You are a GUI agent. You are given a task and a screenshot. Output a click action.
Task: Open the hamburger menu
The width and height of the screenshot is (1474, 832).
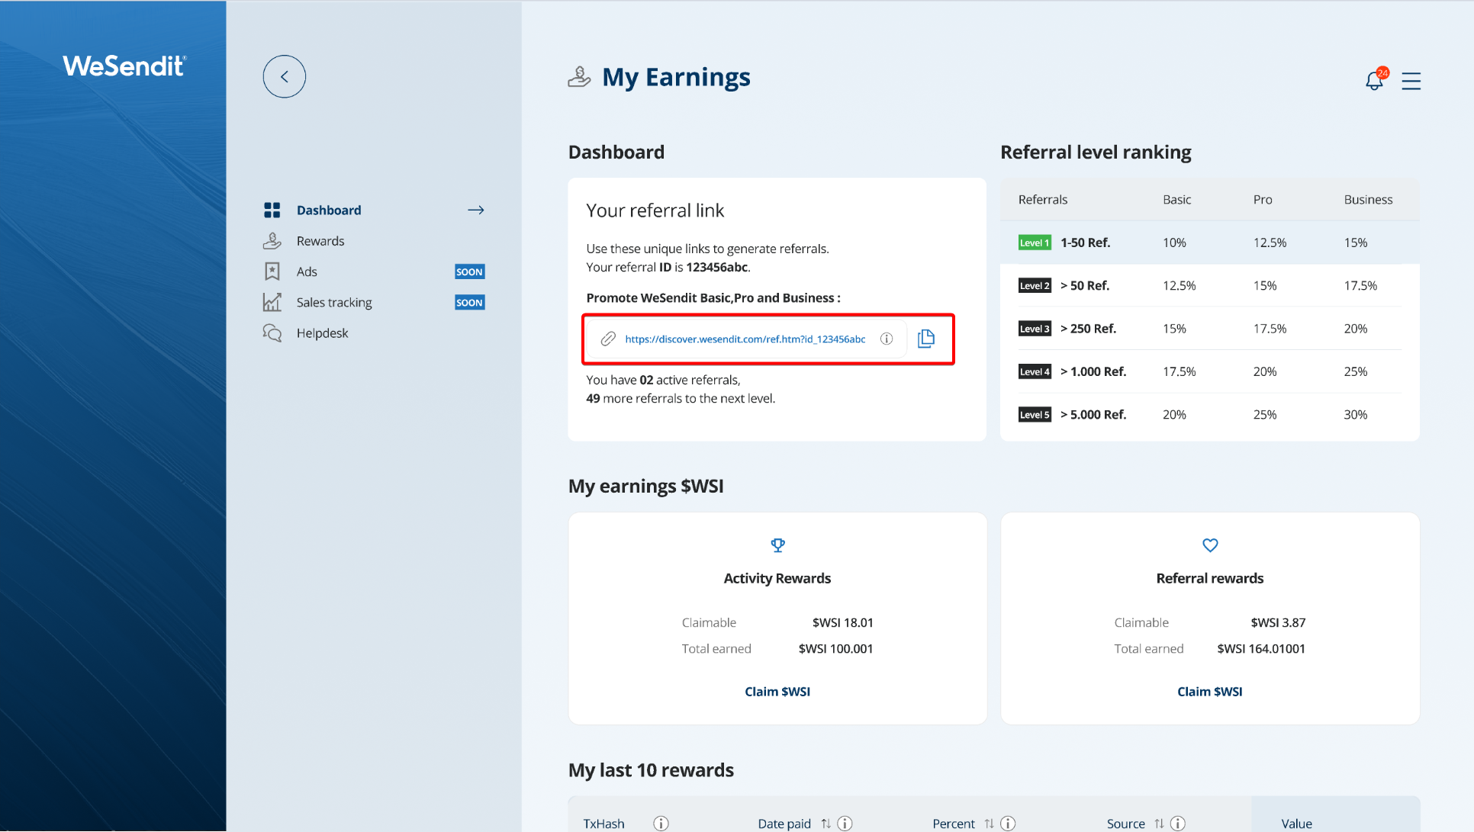[1411, 81]
